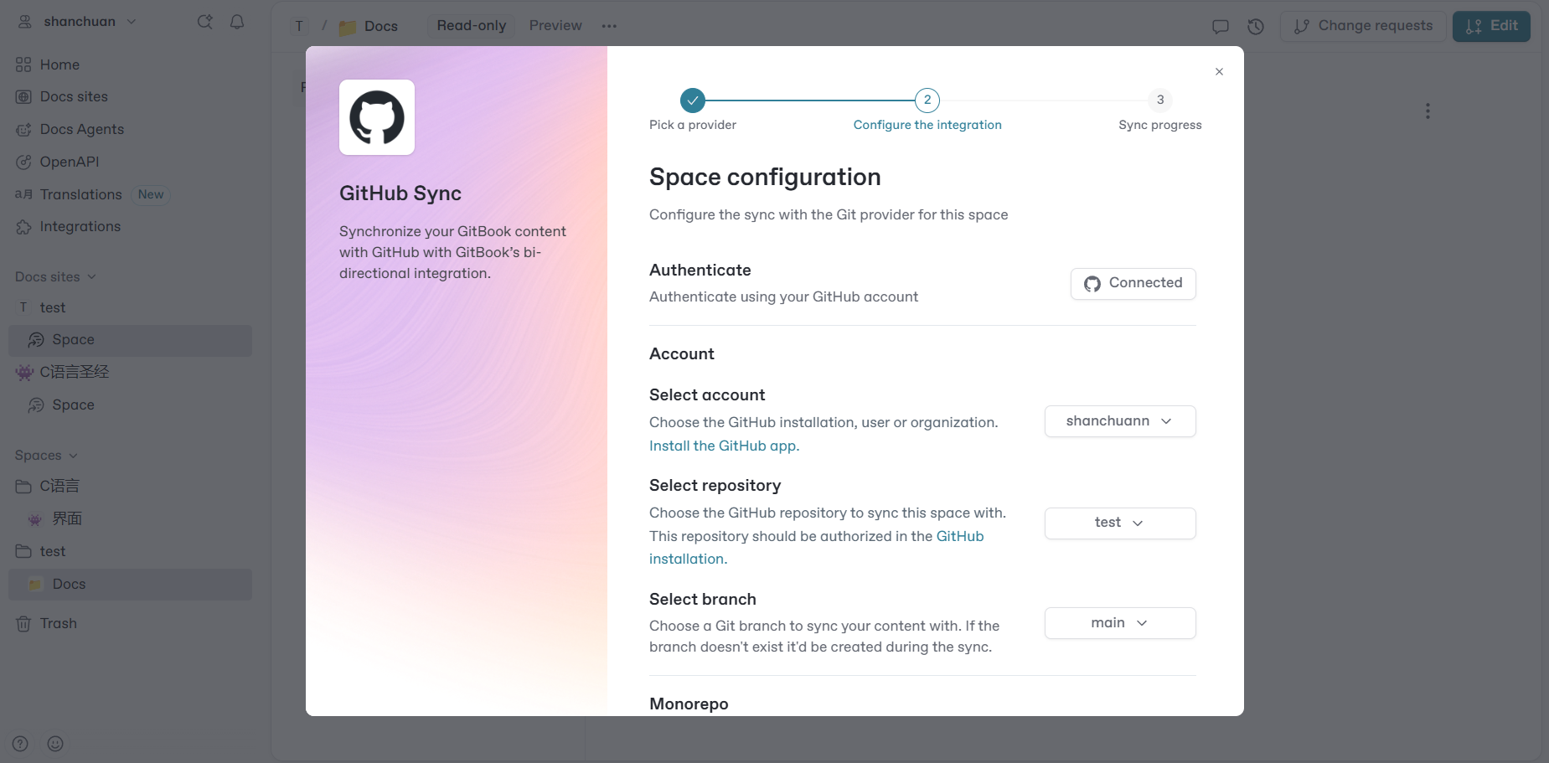Open the test docs site
The image size is (1549, 763).
click(130, 308)
